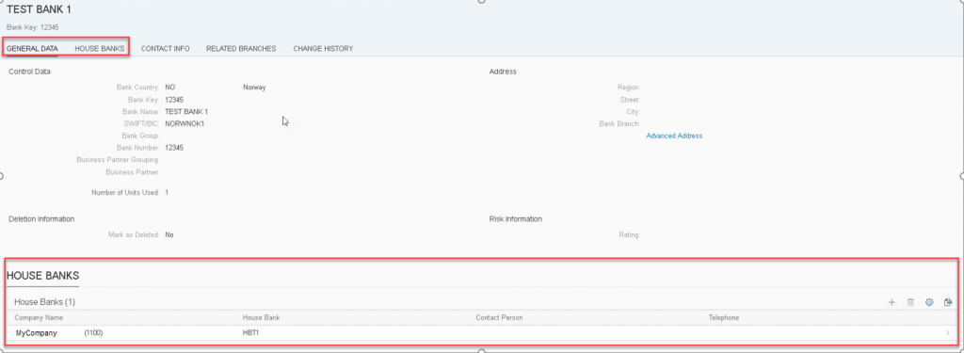Viewport: 964px width, 353px height.
Task: Click the Company Name column header
Action: [x=39, y=318]
